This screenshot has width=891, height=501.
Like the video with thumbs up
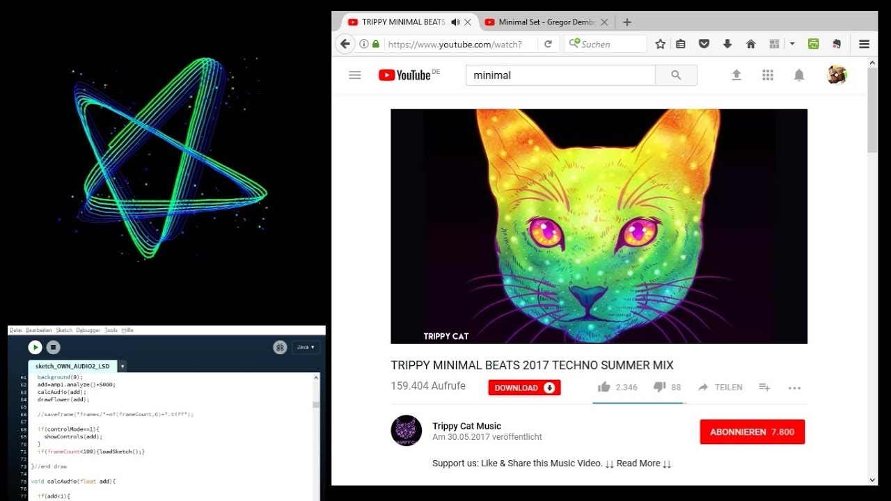click(x=604, y=387)
